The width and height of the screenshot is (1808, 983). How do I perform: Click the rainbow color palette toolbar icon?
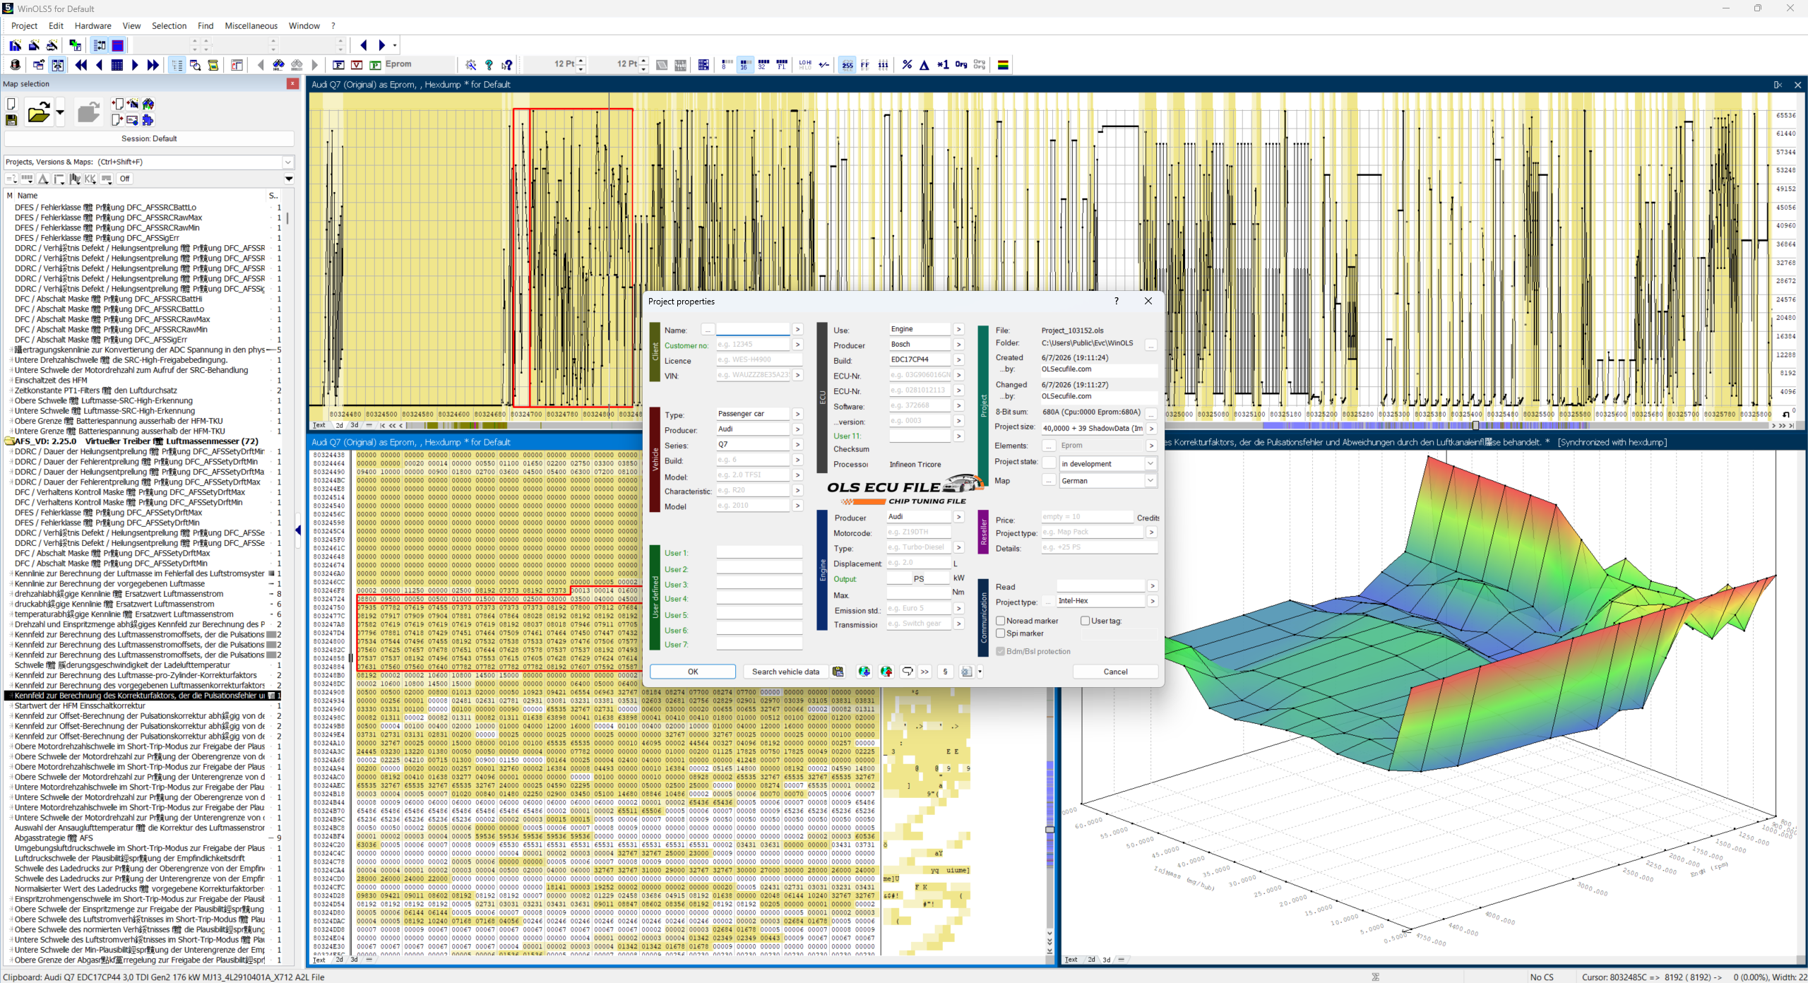(x=1003, y=65)
